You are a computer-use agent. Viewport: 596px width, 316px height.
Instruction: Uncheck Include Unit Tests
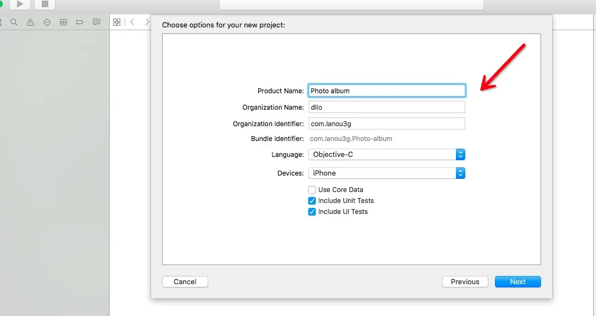(312, 201)
